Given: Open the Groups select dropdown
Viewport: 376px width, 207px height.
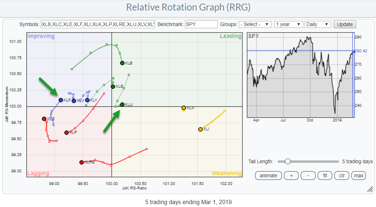Looking at the screenshot, I should tap(255, 24).
